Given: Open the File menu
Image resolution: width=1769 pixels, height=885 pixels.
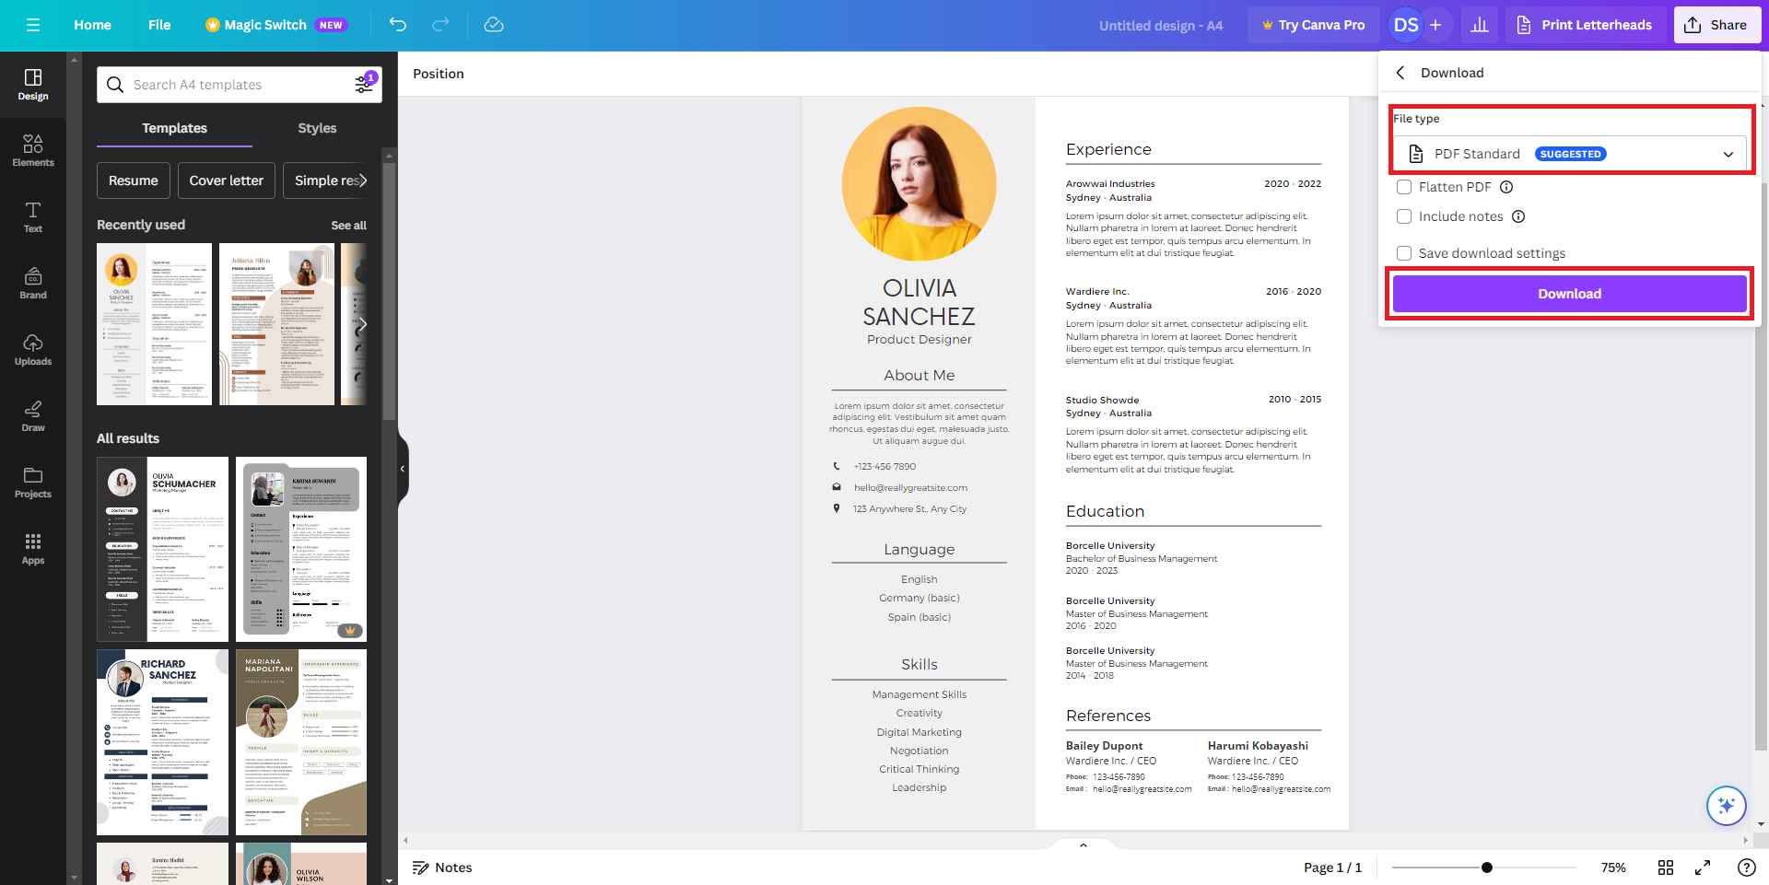Looking at the screenshot, I should coord(159,25).
